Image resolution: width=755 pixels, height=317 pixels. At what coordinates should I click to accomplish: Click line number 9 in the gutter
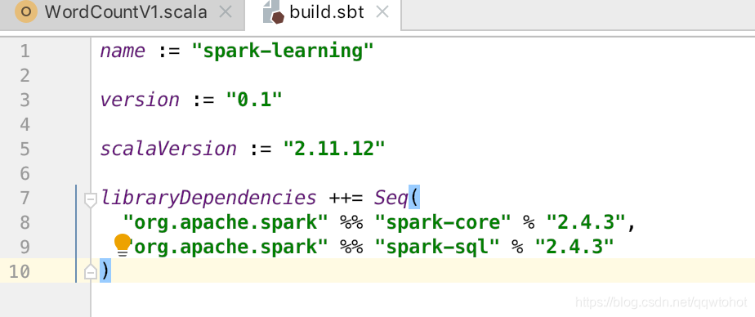25,248
